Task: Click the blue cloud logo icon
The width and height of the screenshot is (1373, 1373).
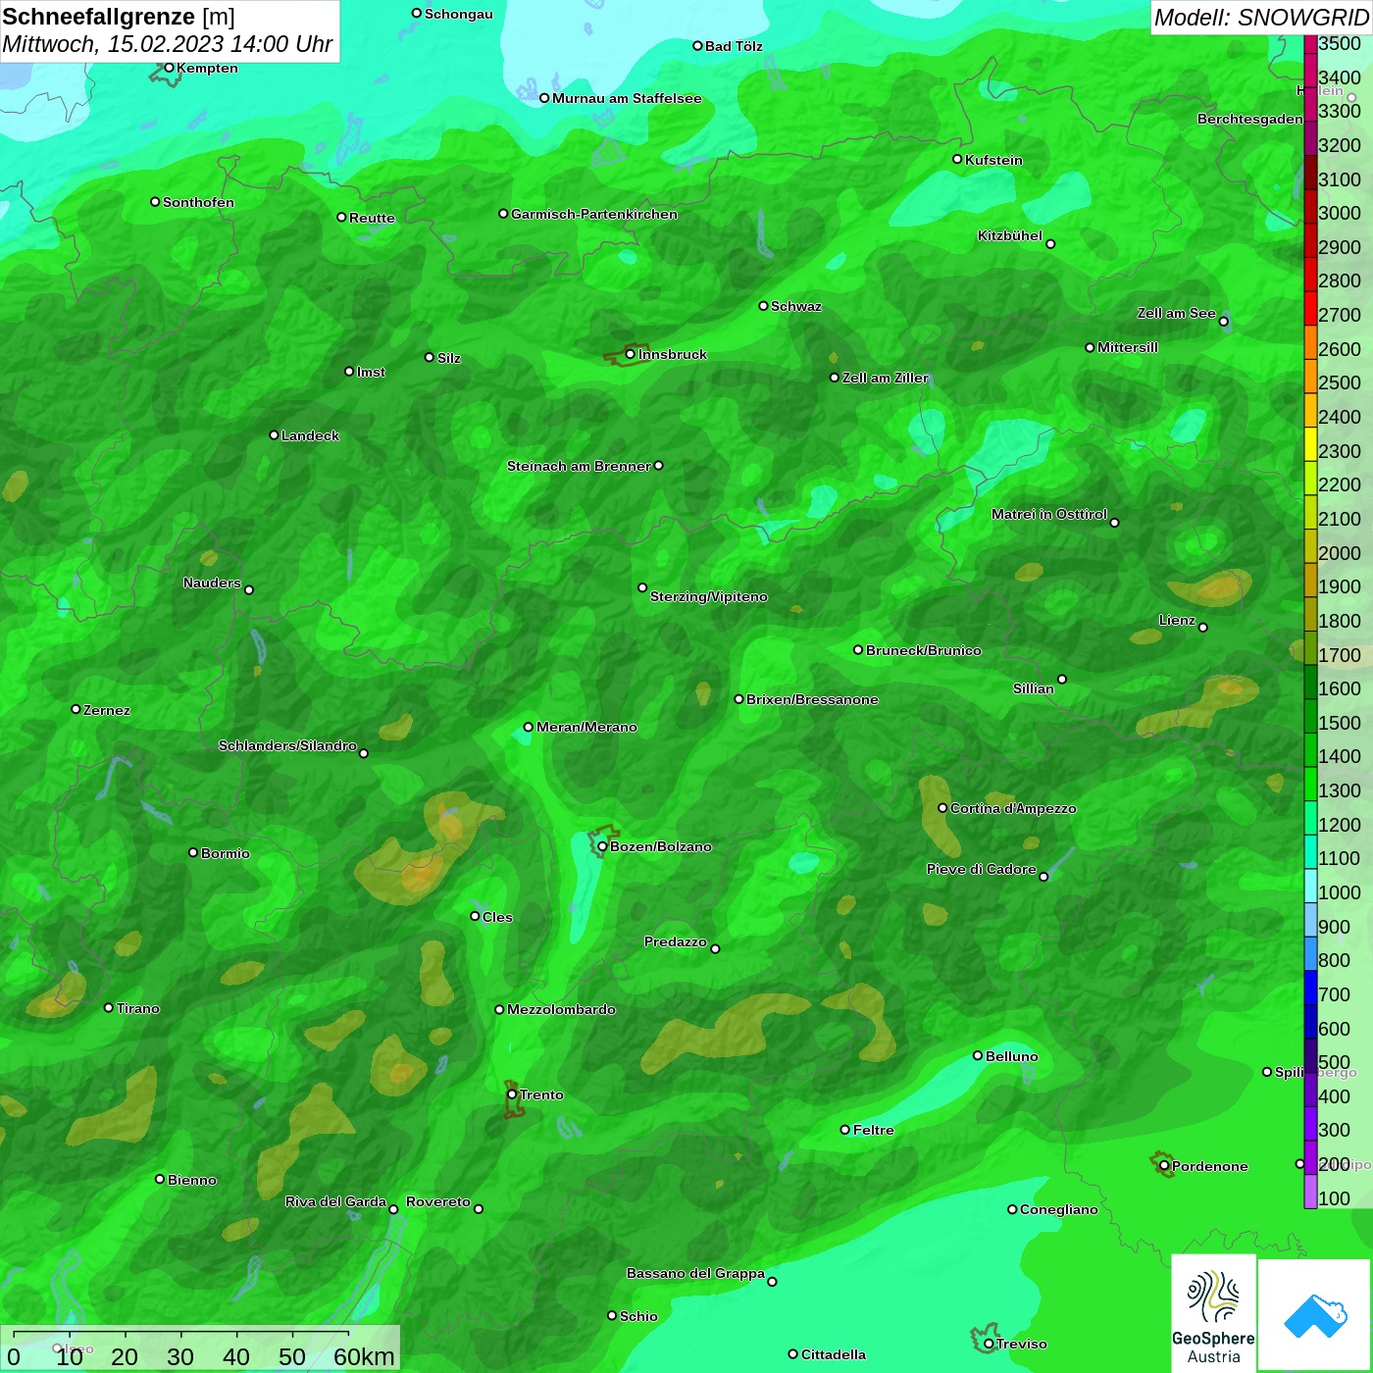Action: 1315,1315
